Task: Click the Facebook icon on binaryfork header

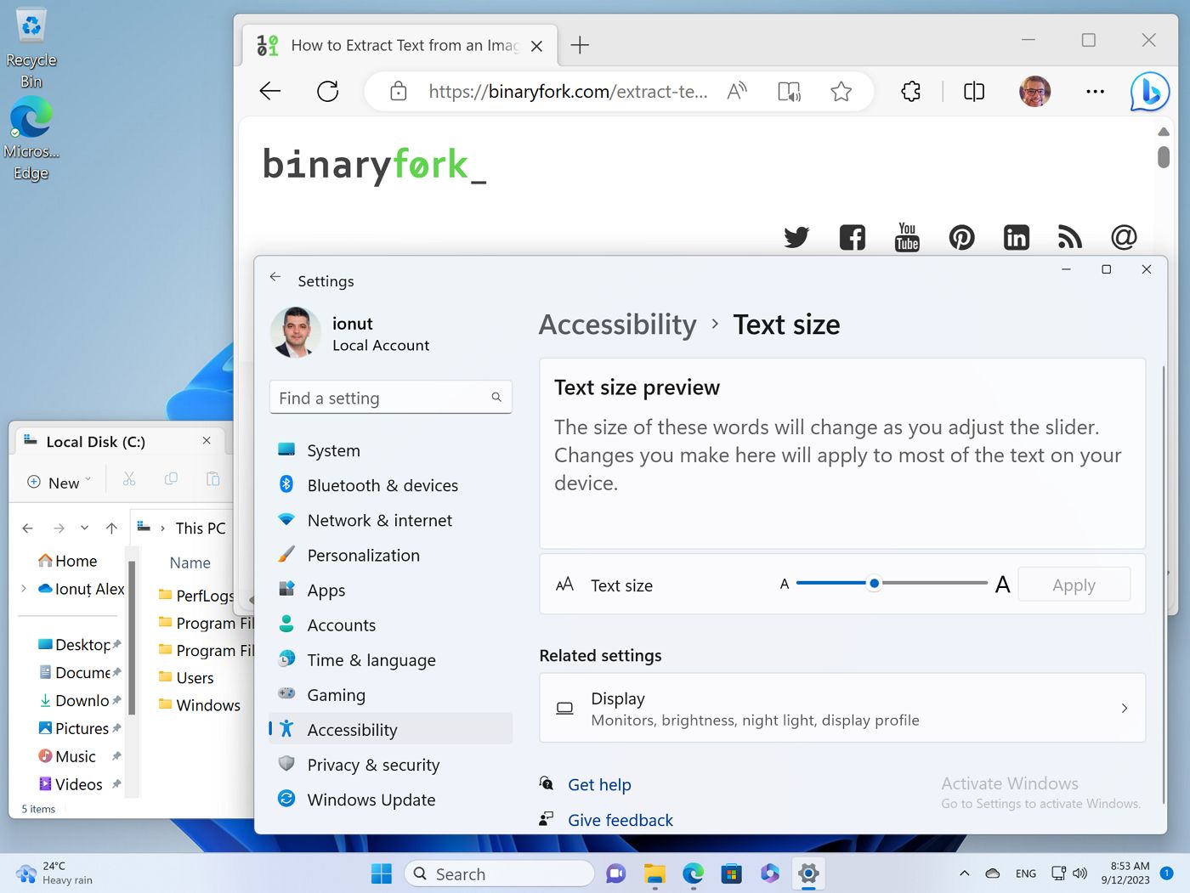Action: [x=852, y=238]
